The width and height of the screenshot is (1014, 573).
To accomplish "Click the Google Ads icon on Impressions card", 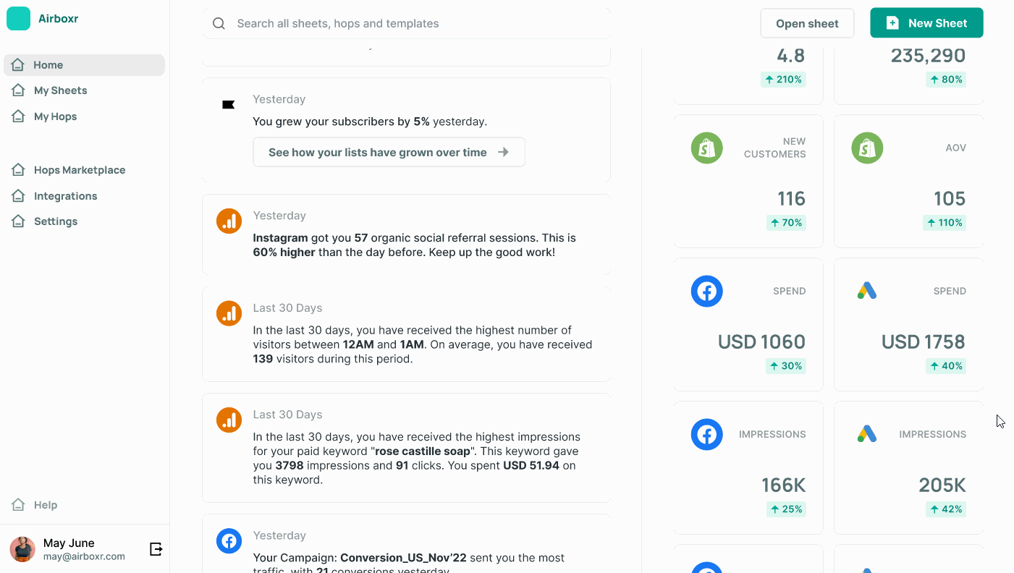I will tap(866, 434).
